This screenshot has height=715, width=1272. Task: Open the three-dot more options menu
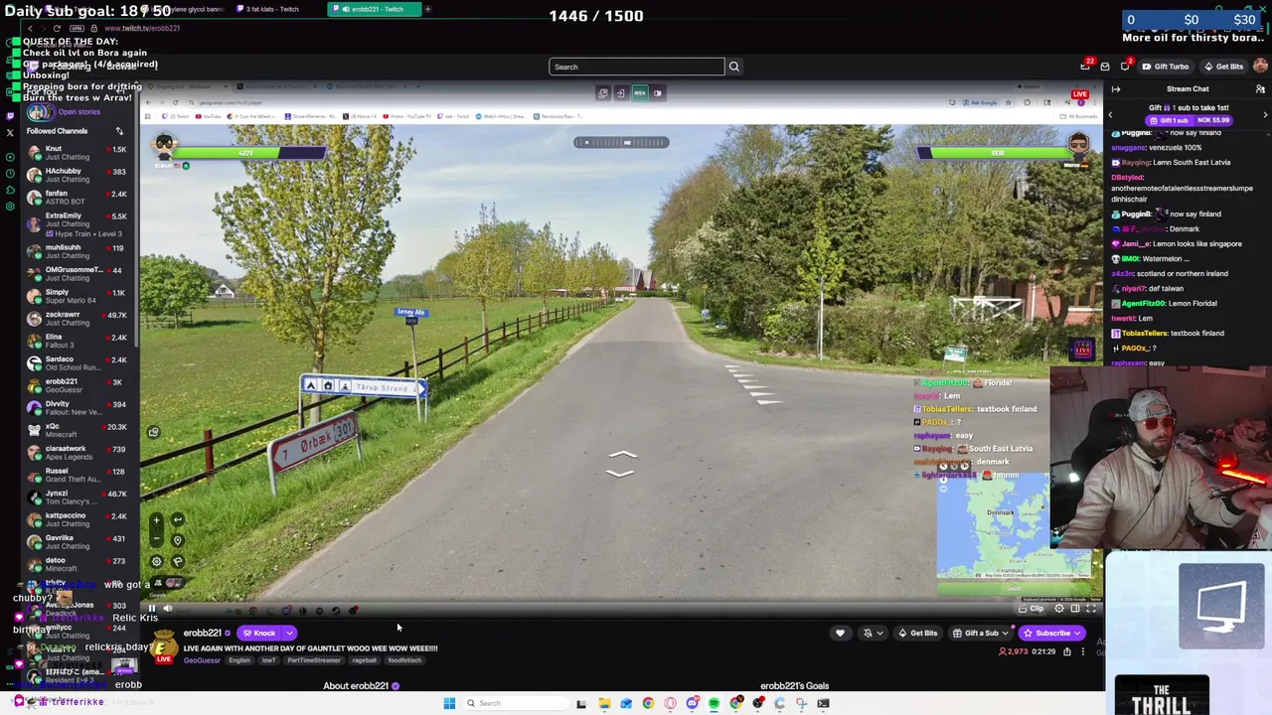[1083, 651]
